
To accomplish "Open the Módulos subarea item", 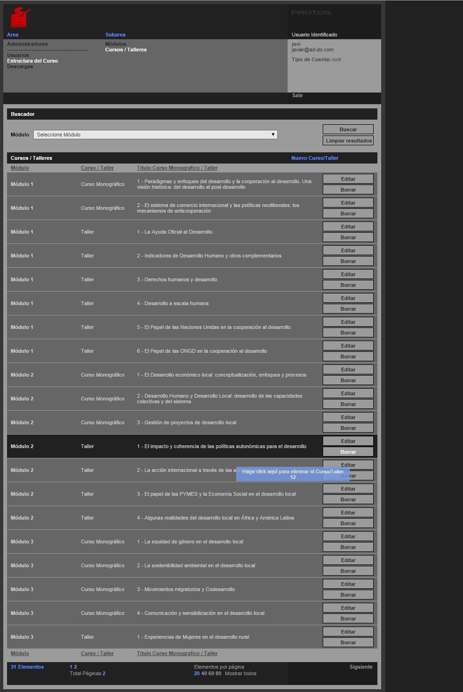I will pos(116,44).
